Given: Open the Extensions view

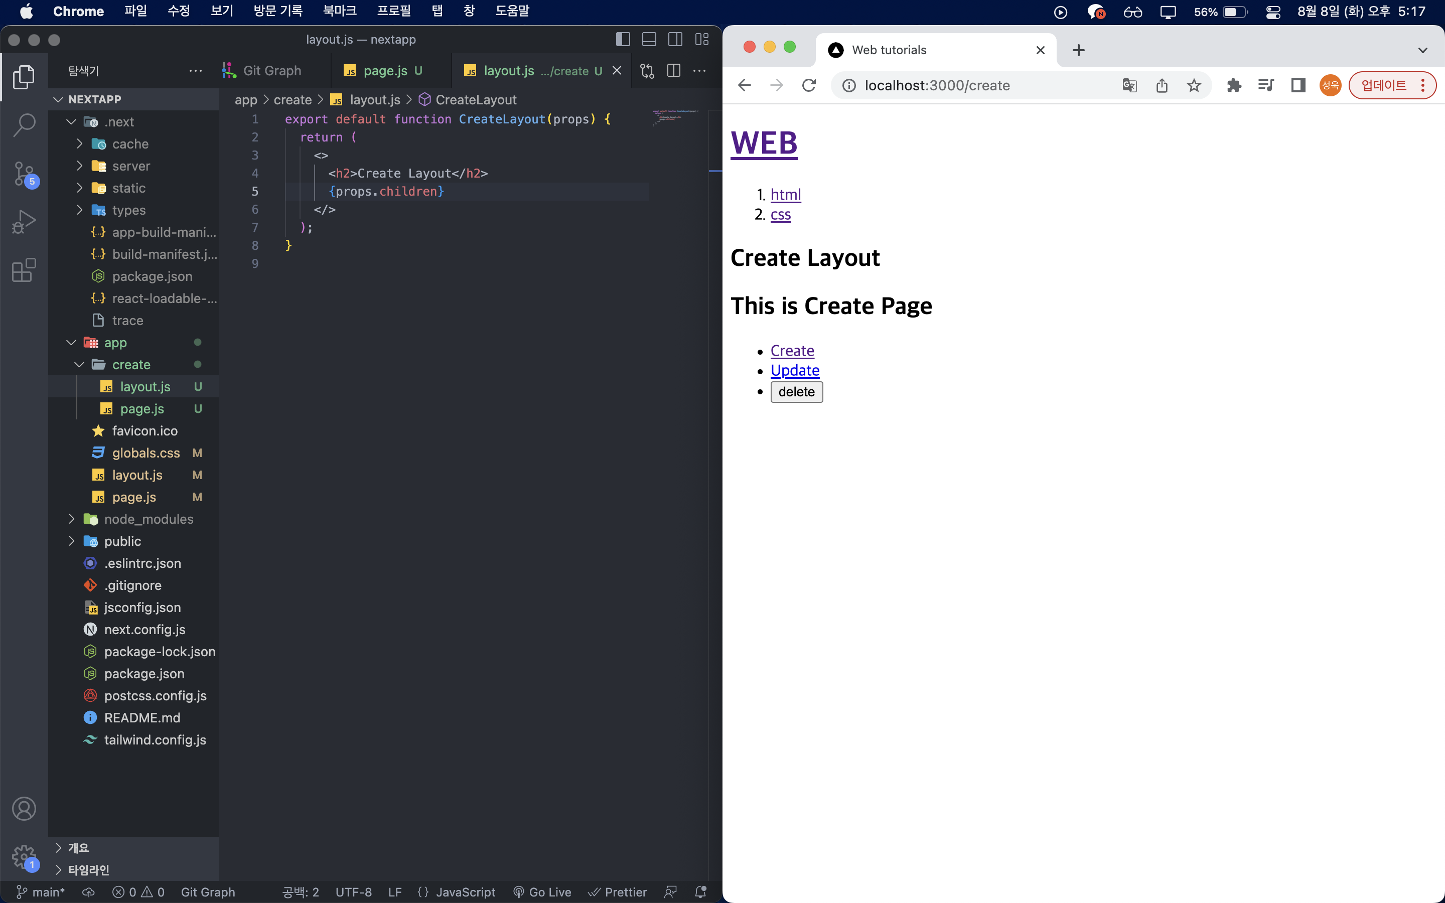Looking at the screenshot, I should [24, 270].
